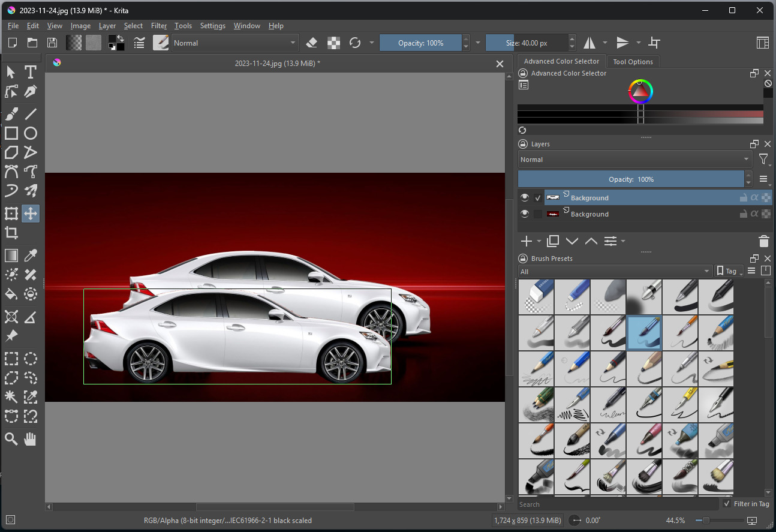Select the Zoom tool magnifier
This screenshot has height=532, width=776.
click(11, 439)
